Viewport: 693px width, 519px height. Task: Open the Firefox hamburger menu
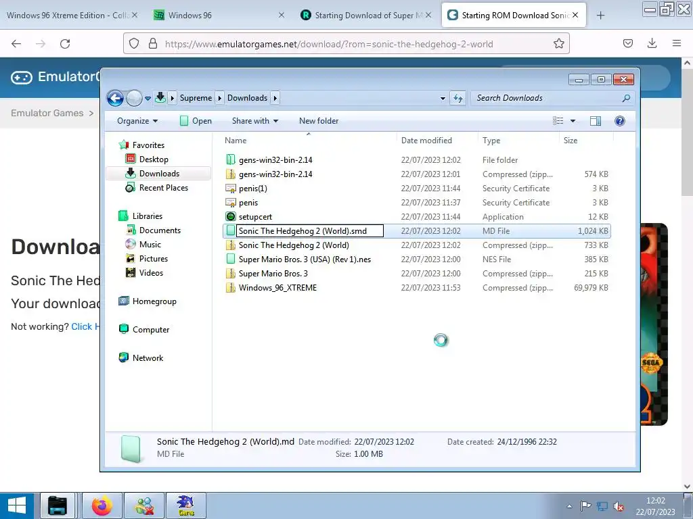(x=677, y=43)
